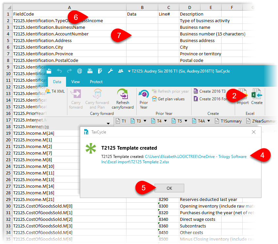The height and width of the screenshot is (244, 278).
Task: Expand the sidebar dropdown arrow below the ribbon
Action: 108,123
